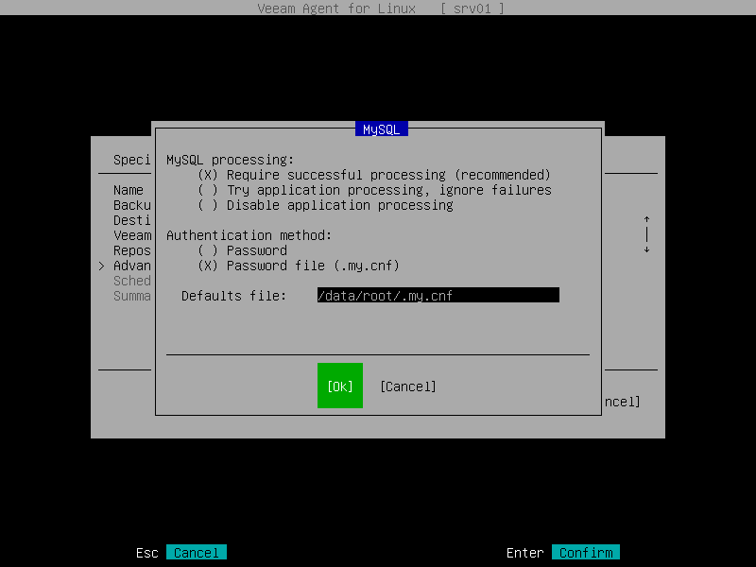The width and height of the screenshot is (756, 567).
Task: Go to the Repos... wizard step
Action: click(132, 250)
